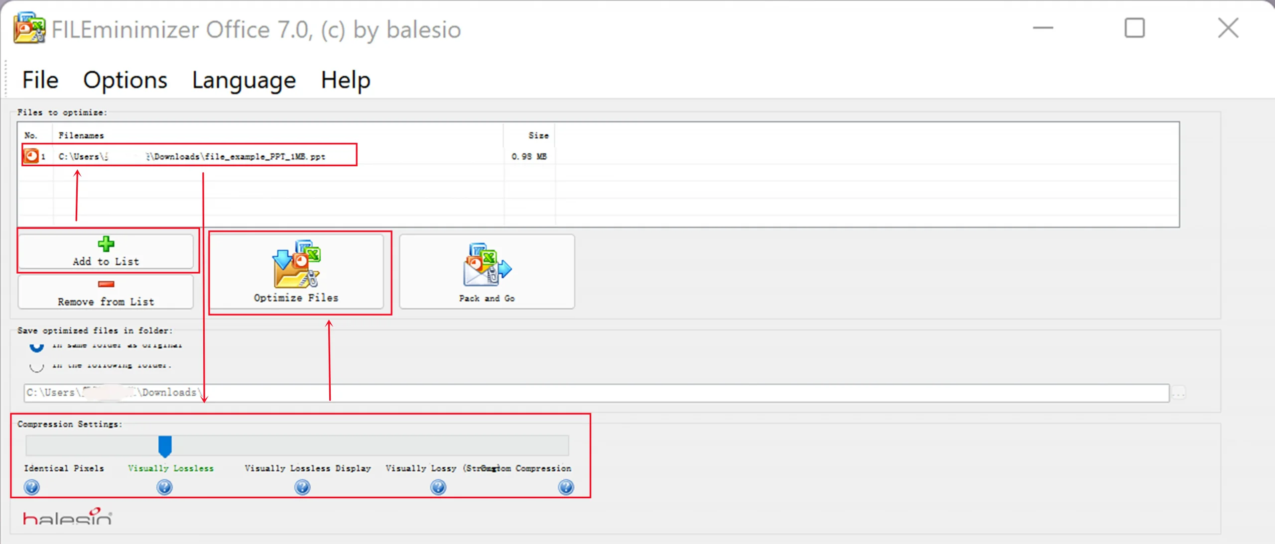Click the Optimize Files button
This screenshot has width=1275, height=544.
[296, 272]
